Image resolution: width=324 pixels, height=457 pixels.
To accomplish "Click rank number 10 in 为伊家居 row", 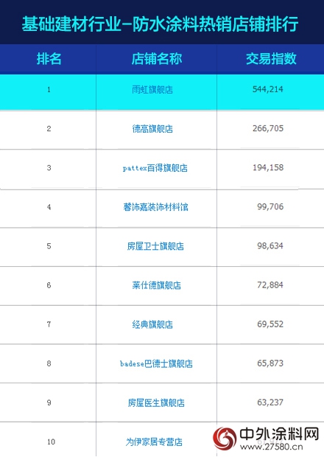I will pyautogui.click(x=51, y=442).
